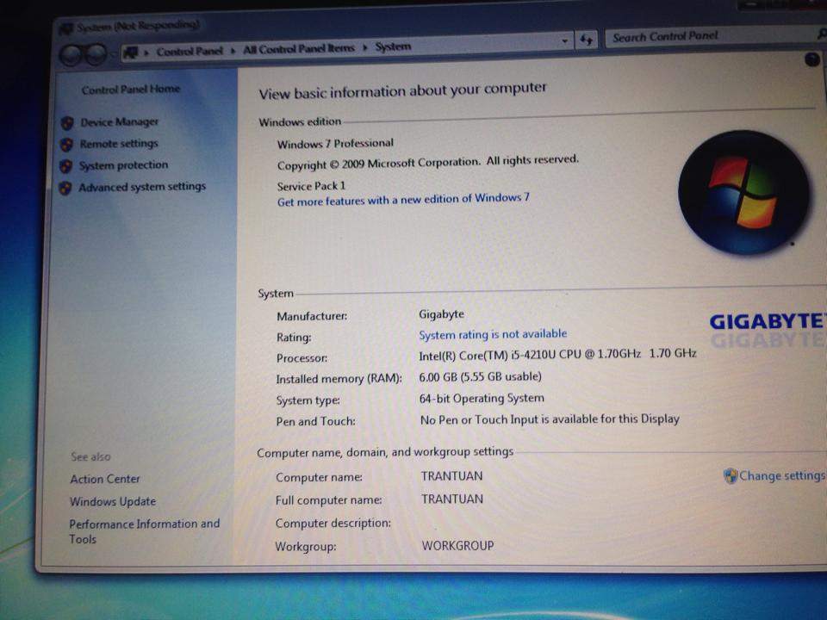Click Manufacturer value Gigabyte text
Screen dimensions: 827x620
pyautogui.click(x=441, y=314)
